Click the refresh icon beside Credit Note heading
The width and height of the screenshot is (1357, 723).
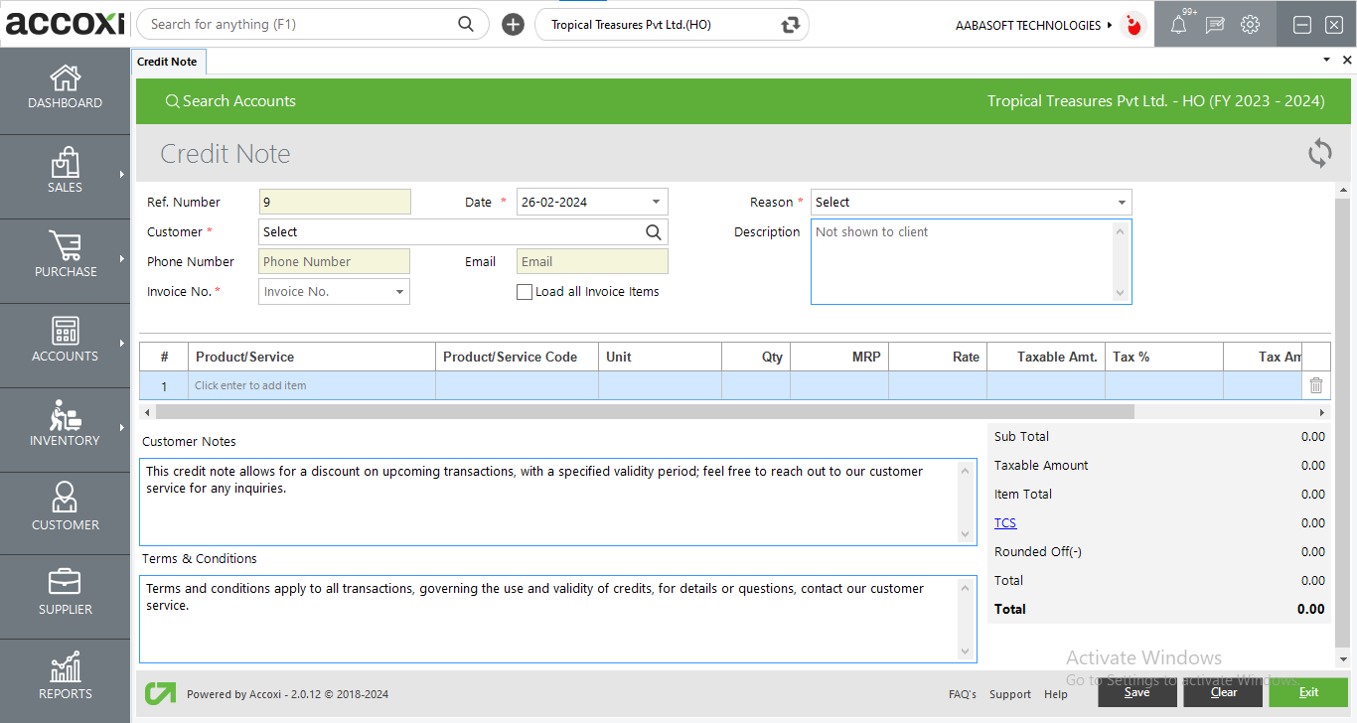coord(1319,154)
